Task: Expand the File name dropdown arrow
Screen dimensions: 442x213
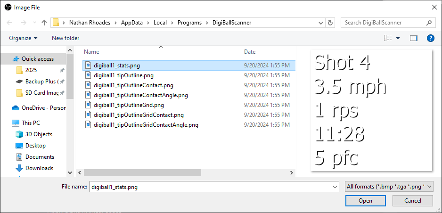Action: coord(334,187)
